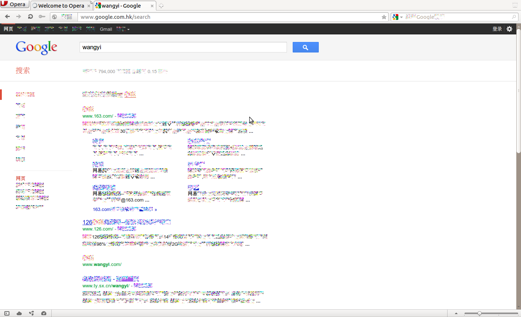Go forward with the forward arrow
The height and width of the screenshot is (317, 521).
point(18,17)
